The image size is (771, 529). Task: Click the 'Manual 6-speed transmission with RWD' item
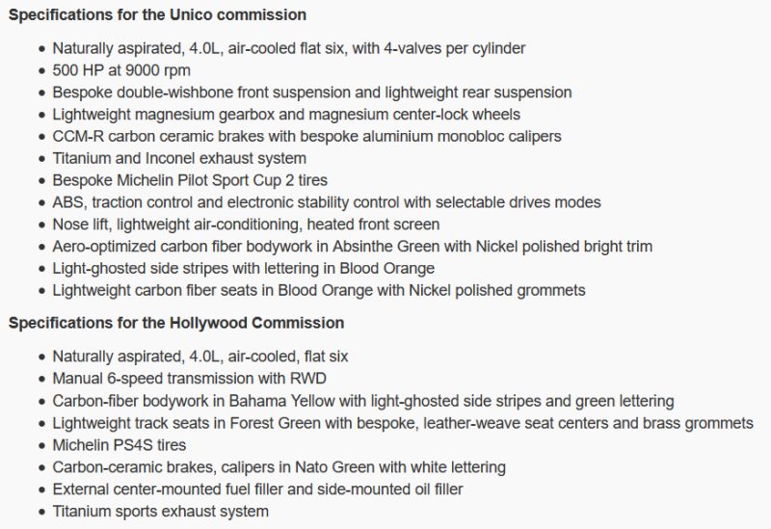pyautogui.click(x=197, y=379)
